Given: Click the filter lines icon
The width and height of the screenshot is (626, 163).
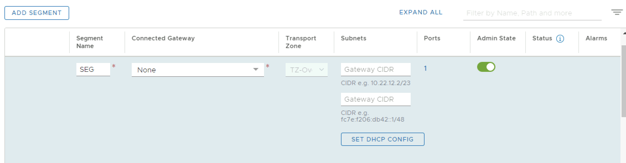Looking at the screenshot, I should click(617, 12).
